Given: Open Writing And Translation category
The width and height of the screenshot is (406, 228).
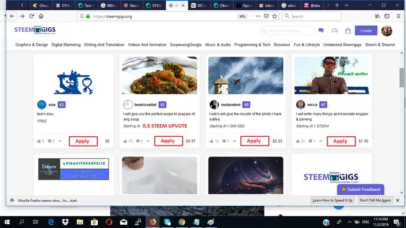Looking at the screenshot, I should click(x=104, y=45).
